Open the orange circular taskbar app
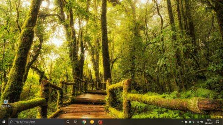Screen dimensions: 223x125 [92, 122]
